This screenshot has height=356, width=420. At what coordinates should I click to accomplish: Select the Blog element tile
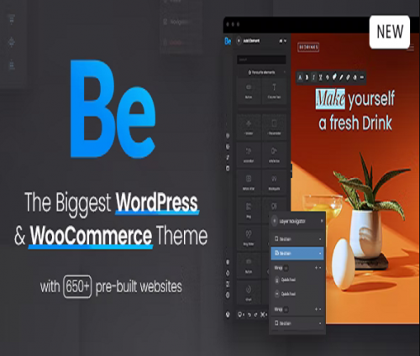click(249, 210)
